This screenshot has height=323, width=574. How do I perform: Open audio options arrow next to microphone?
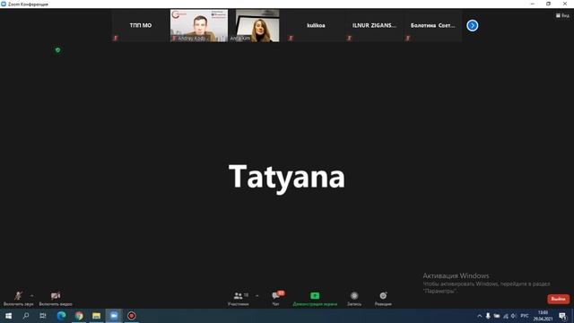coord(32,295)
